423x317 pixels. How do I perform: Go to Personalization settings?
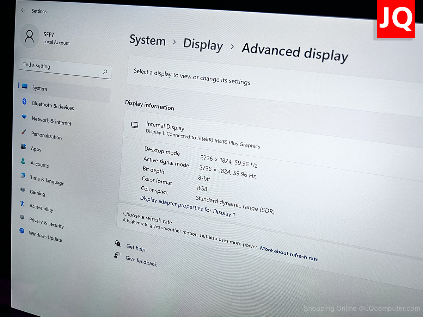[x=46, y=135]
